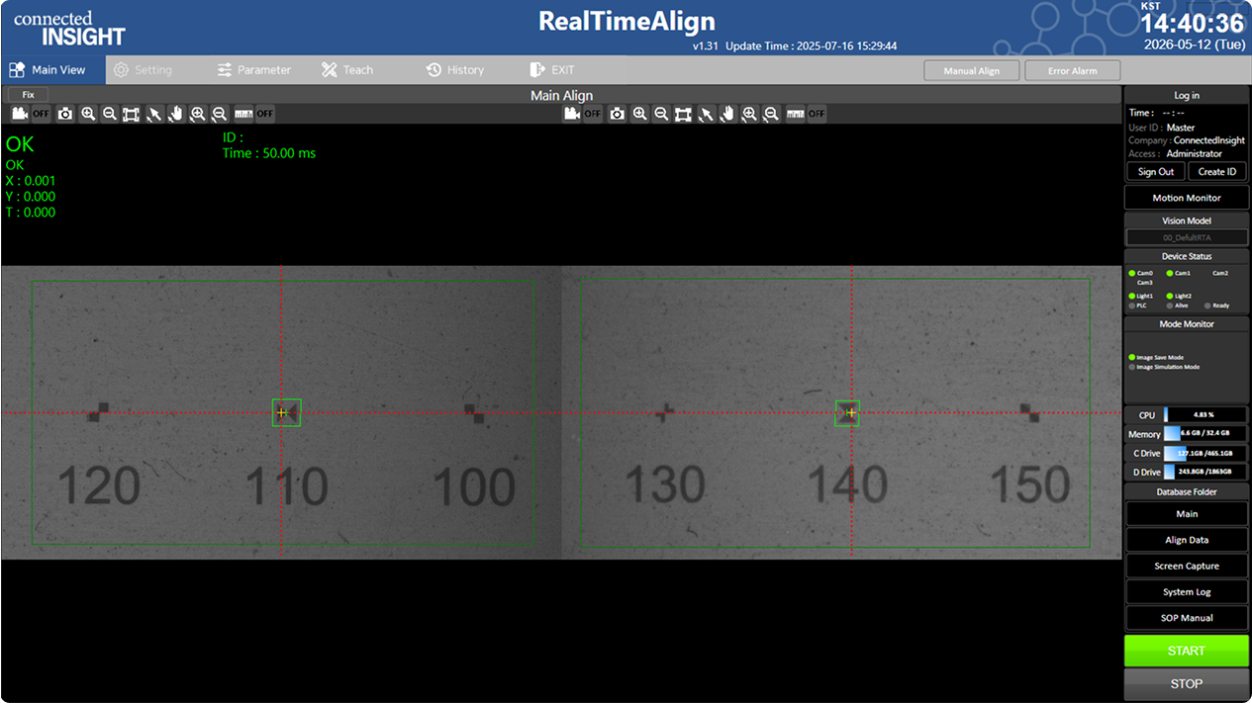Click the green START button
The image size is (1252, 703).
(1186, 651)
